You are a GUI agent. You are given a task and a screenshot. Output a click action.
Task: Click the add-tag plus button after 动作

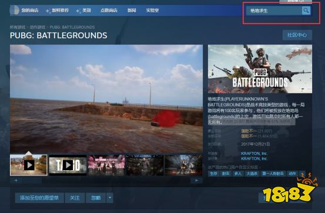tap(303, 174)
